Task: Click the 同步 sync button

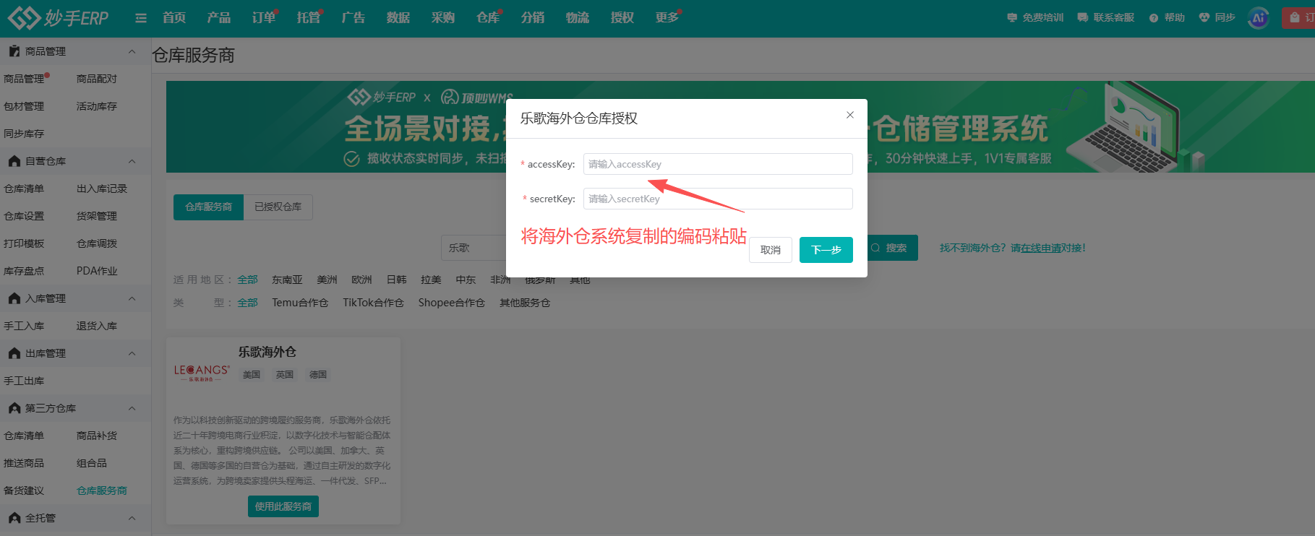Action: 1217,18
